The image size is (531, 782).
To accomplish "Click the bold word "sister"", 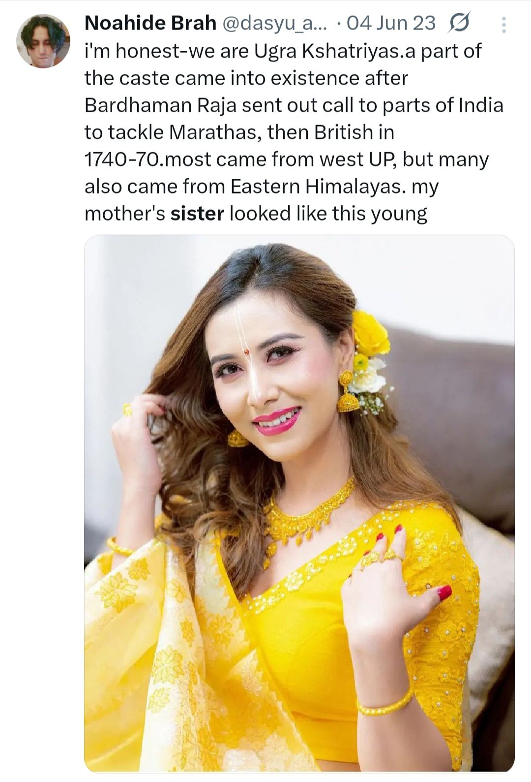I will pyautogui.click(x=197, y=214).
